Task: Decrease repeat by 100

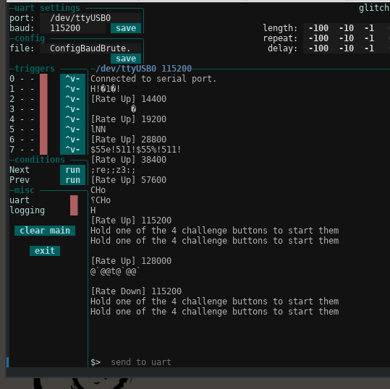Action: tap(318, 38)
